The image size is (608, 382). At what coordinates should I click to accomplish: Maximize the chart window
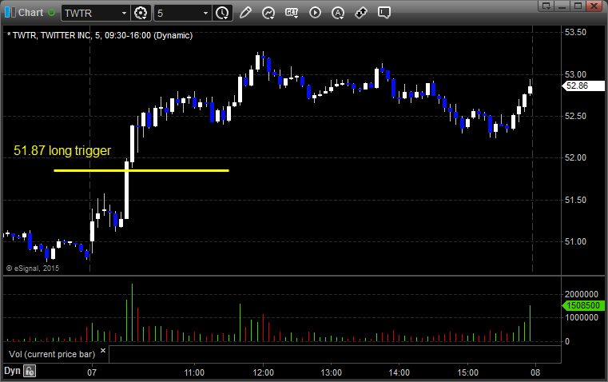(x=578, y=6)
